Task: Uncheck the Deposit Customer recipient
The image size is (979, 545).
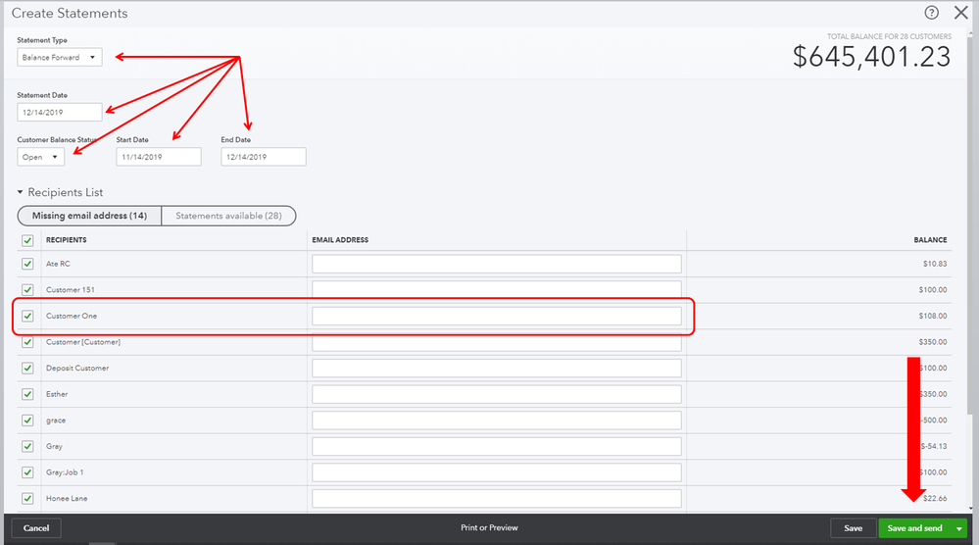Action: tap(27, 368)
